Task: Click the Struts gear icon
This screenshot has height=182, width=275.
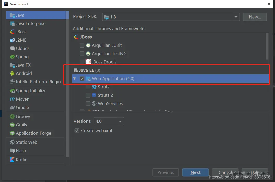Action: pos(94,87)
